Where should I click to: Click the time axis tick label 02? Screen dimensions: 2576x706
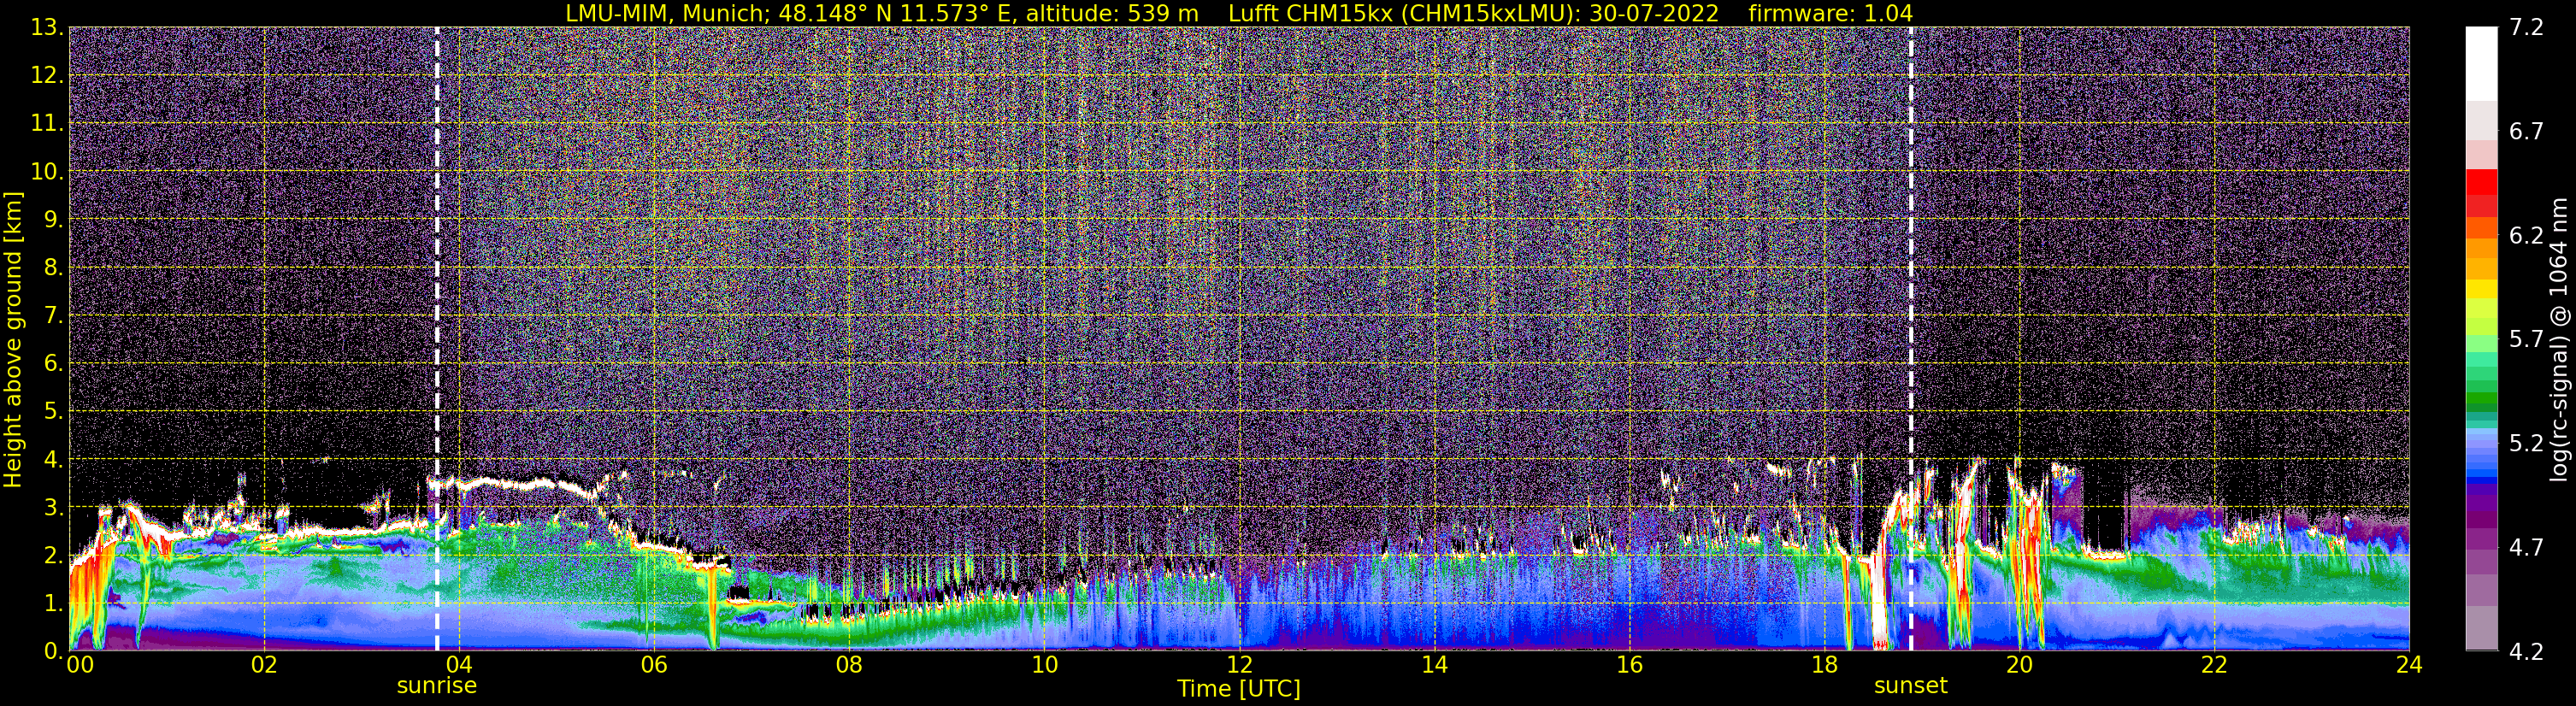264,666
